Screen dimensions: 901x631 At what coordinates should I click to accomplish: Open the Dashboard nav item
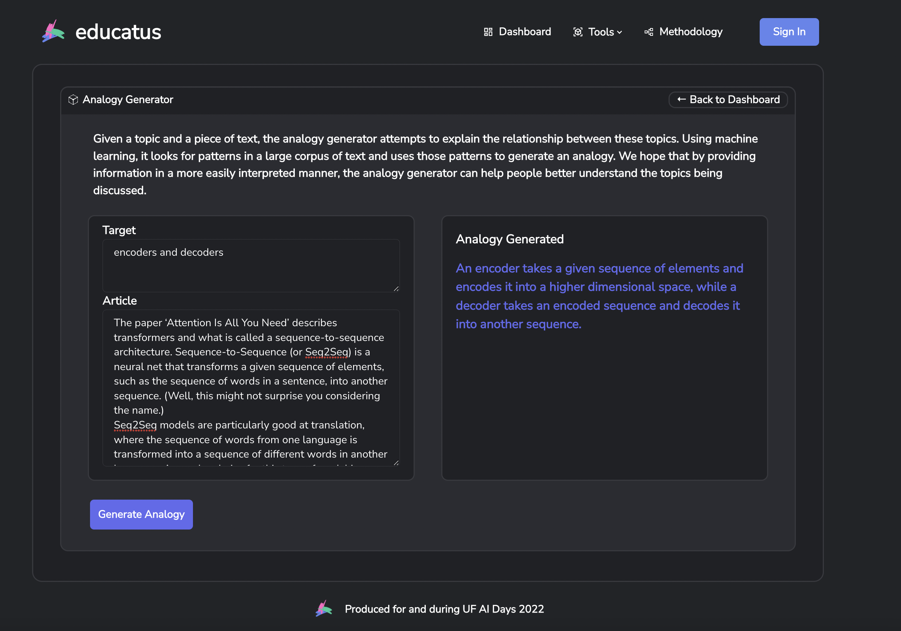(x=524, y=32)
